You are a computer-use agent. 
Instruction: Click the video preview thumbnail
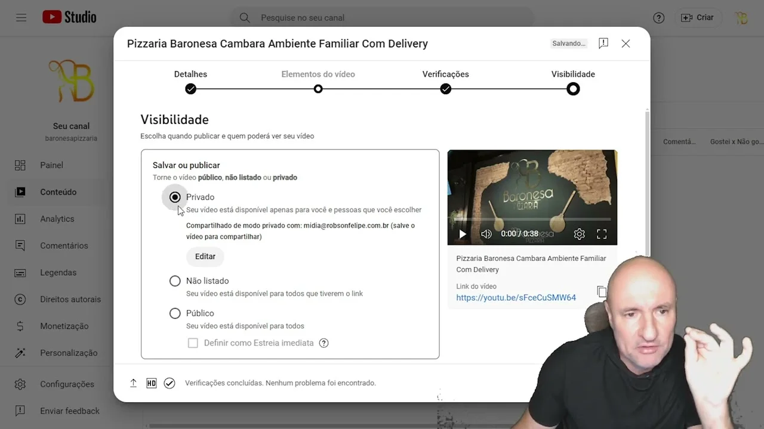[x=532, y=197]
